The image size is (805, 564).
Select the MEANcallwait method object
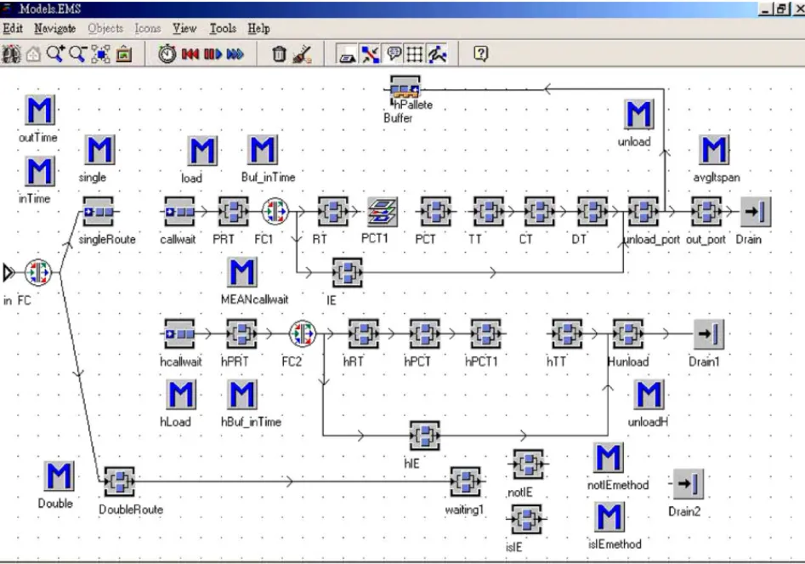click(241, 271)
